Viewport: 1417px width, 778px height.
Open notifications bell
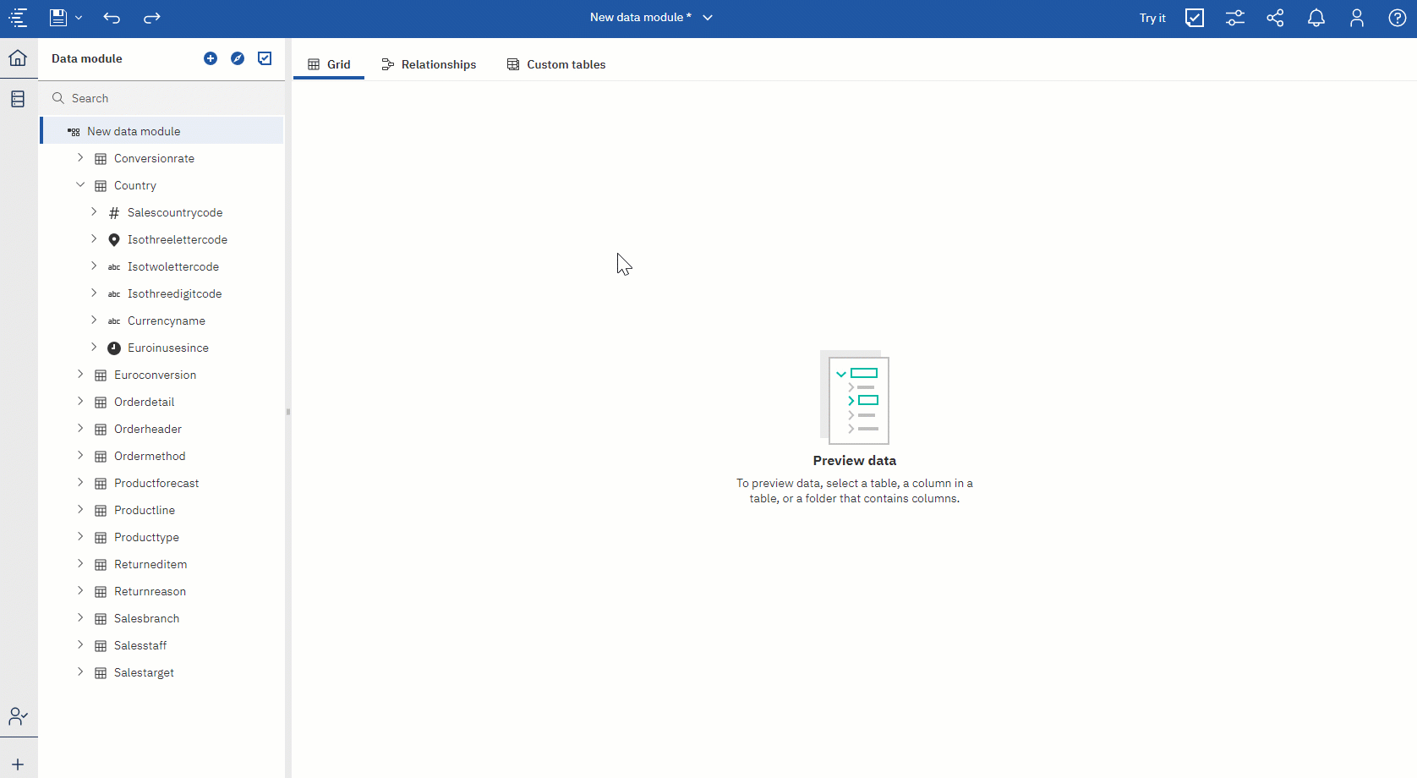click(x=1316, y=18)
